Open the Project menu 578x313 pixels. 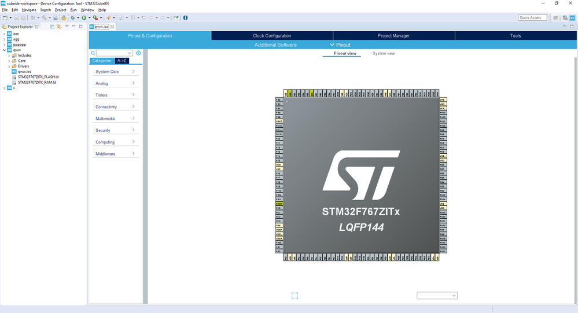pos(60,10)
